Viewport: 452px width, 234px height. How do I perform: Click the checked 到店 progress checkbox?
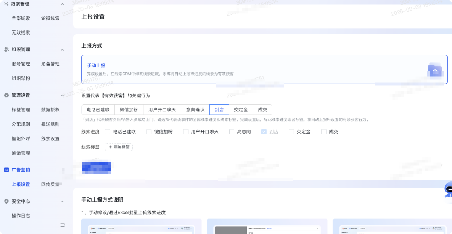(x=264, y=132)
